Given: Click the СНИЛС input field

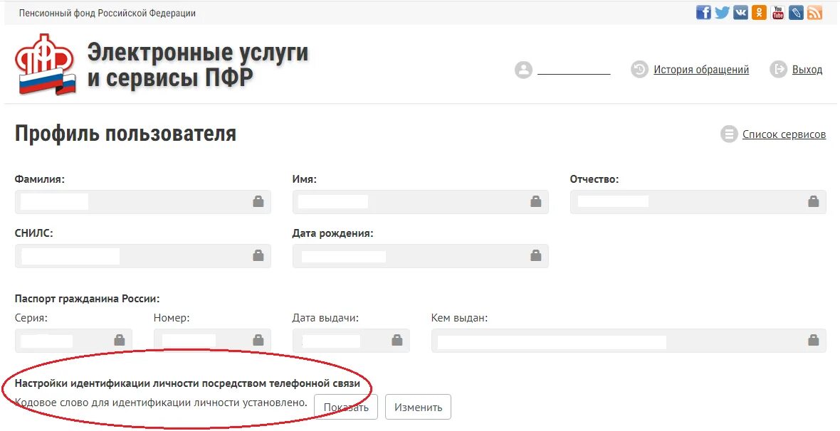Looking at the screenshot, I should tap(143, 256).
